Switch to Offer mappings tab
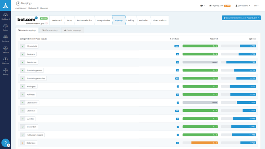 [x=50, y=30]
